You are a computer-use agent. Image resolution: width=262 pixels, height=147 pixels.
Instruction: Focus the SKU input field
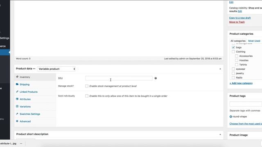pyautogui.click(x=119, y=78)
